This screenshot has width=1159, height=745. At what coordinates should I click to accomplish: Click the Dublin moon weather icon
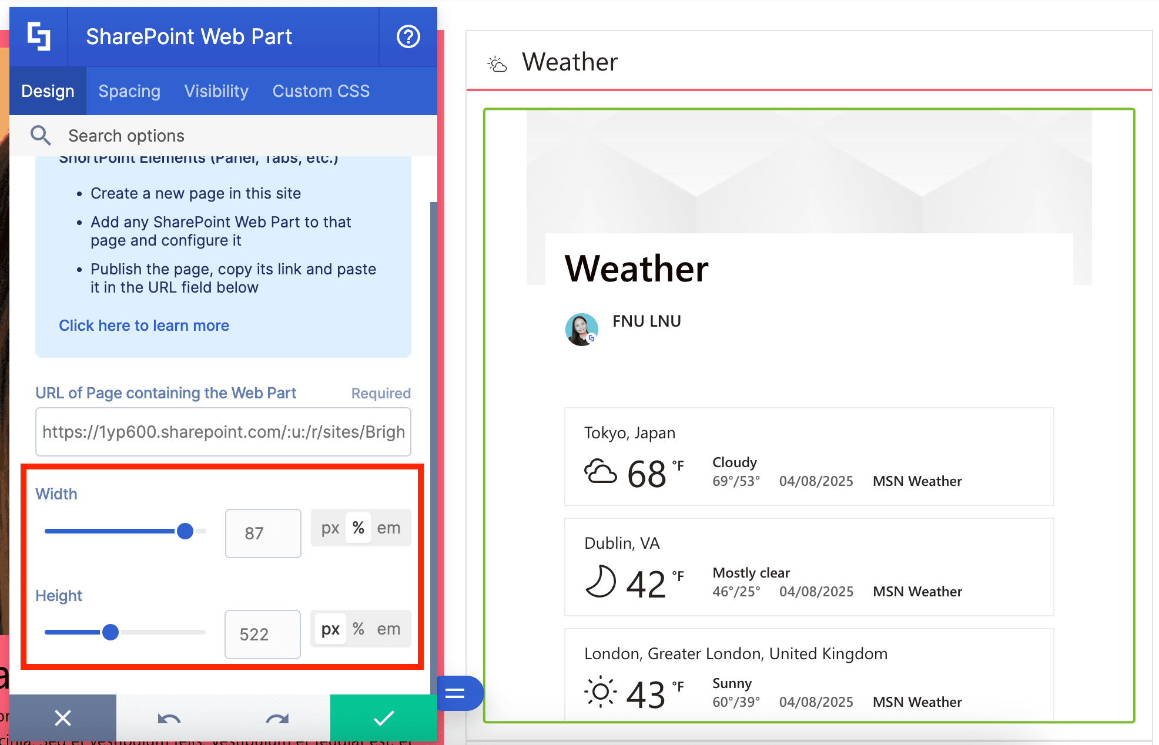pos(600,582)
